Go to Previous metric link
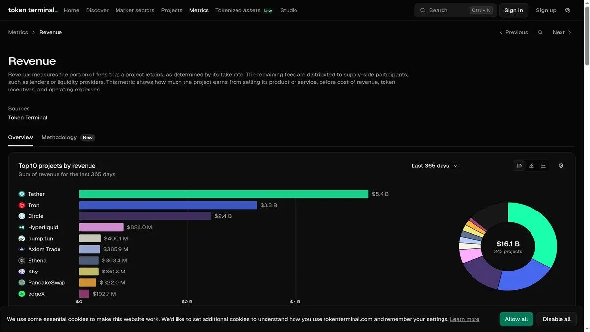 513,32
